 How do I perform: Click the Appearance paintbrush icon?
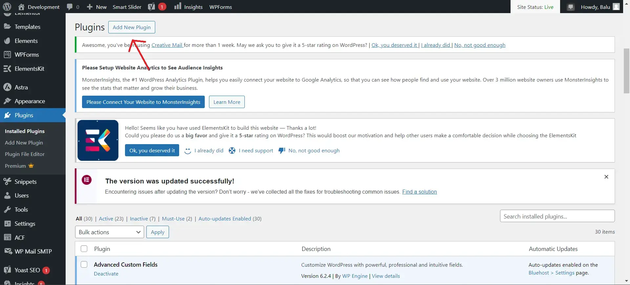(x=8, y=101)
